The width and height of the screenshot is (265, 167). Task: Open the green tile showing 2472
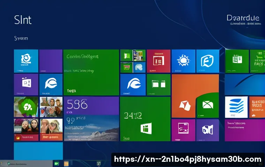[x=145, y=119]
